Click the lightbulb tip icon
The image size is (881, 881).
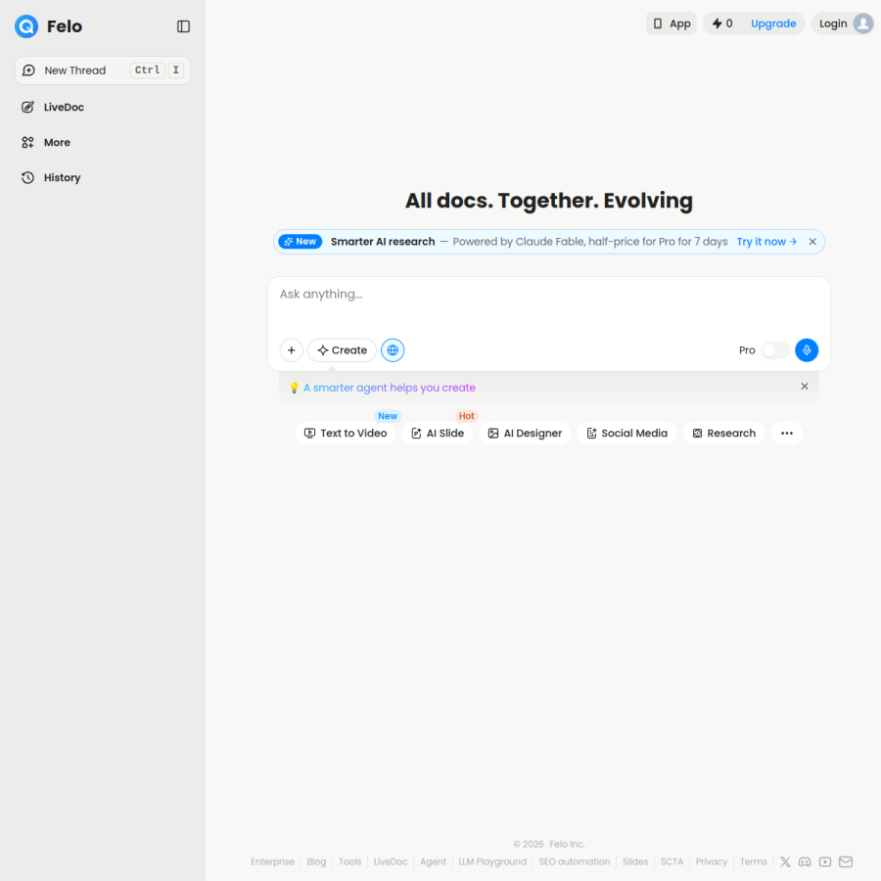point(294,388)
